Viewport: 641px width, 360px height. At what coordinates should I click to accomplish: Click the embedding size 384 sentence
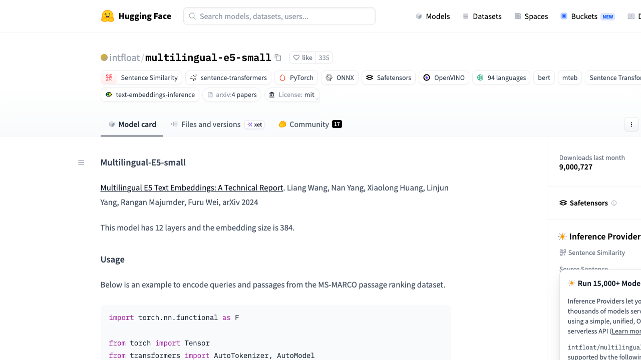197,228
